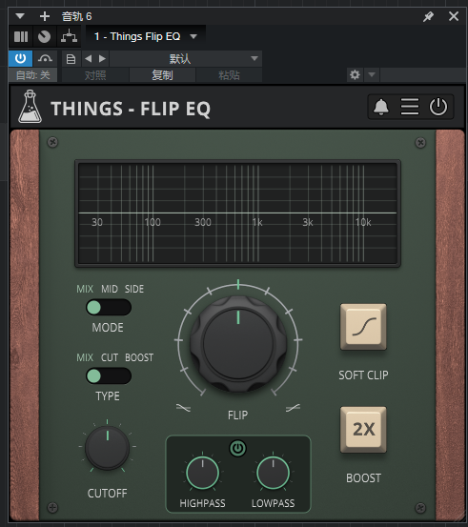This screenshot has height=527, width=468.
Task: Click the LOWPASS knob
Action: tap(273, 473)
